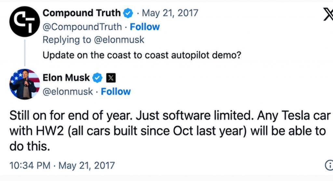The image size is (333, 181).
Task: Click the black X affiliate badge by Elon Musk
Action: coord(111,78)
